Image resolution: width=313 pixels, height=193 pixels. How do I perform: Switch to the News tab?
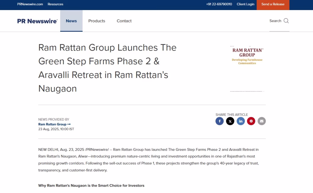pos(71,21)
